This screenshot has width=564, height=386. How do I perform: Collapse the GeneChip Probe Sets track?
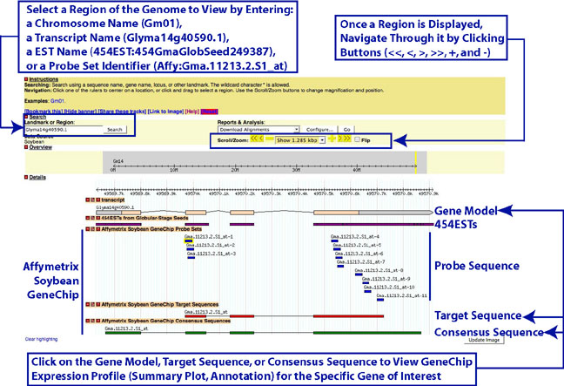tap(87, 229)
